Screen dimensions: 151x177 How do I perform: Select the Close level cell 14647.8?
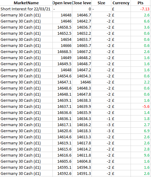point(82,94)
